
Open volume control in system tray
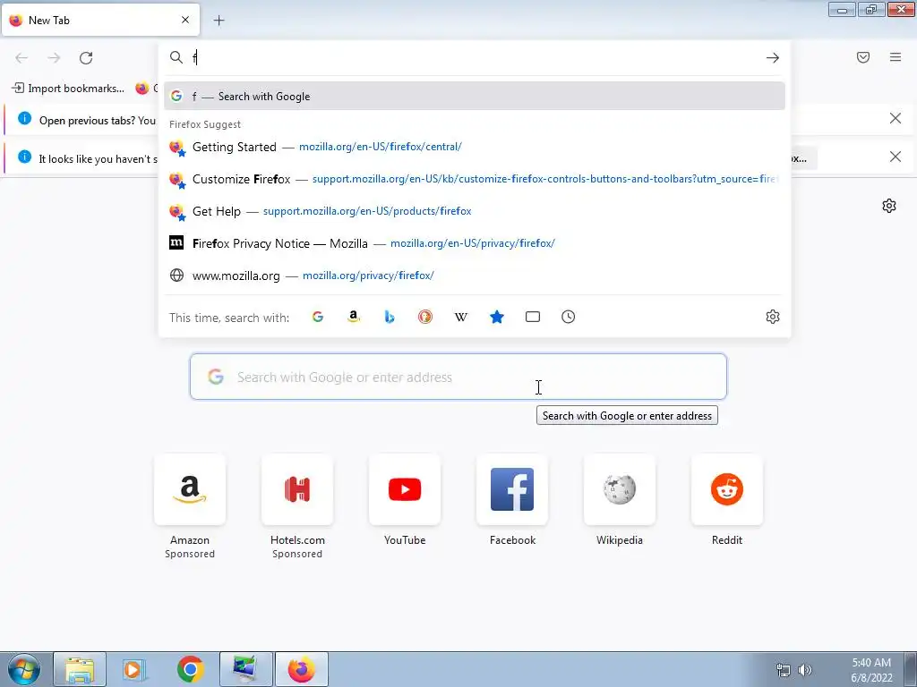click(x=805, y=670)
